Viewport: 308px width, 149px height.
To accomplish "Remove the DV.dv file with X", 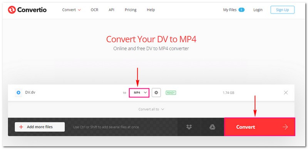I will click(x=286, y=93).
